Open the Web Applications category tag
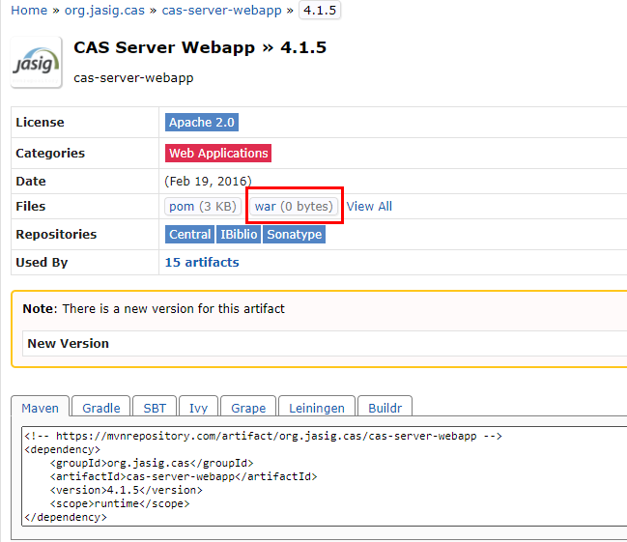627x542 pixels. coord(218,154)
